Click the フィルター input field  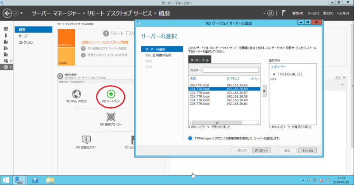tap(231, 70)
